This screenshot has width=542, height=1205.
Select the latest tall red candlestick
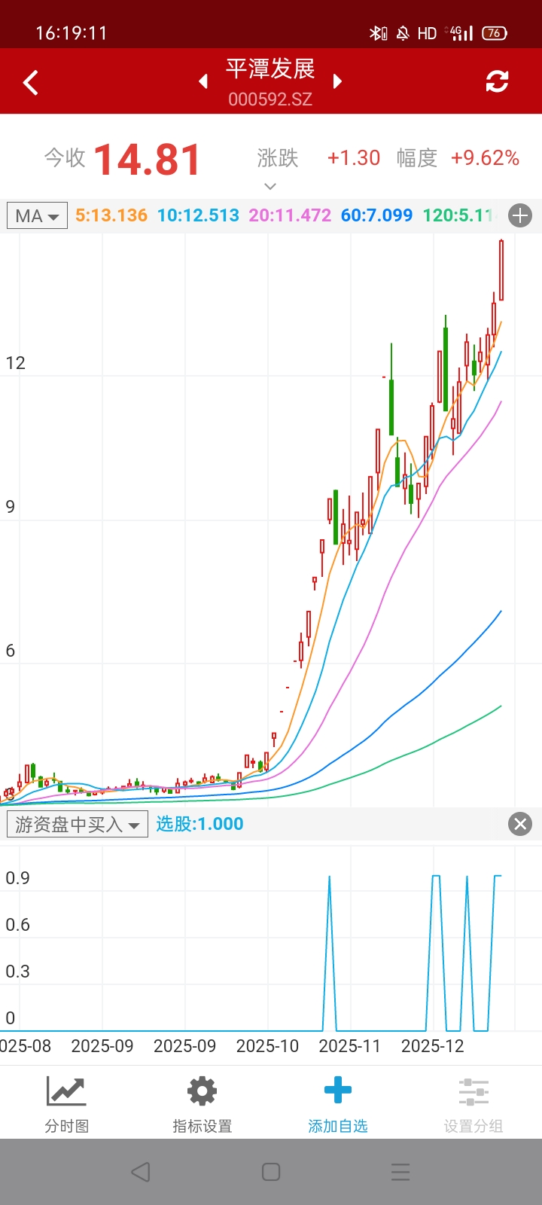point(501,271)
